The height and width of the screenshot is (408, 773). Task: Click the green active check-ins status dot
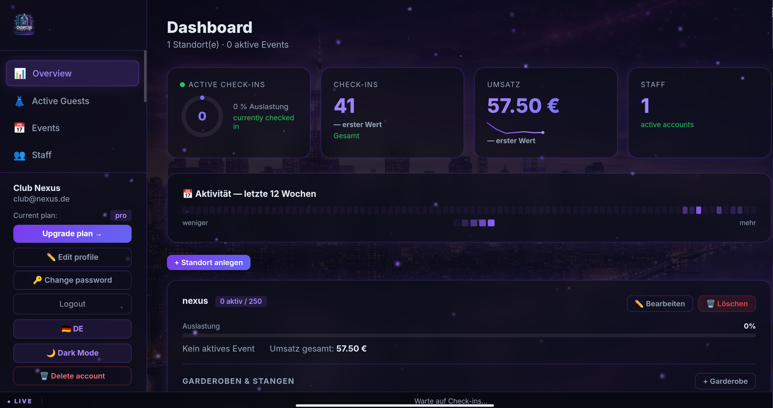coord(182,85)
